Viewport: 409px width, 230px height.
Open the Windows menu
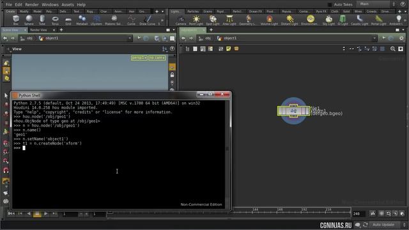tap(50, 4)
